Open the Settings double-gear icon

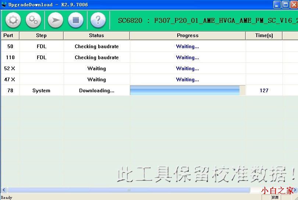[33, 20]
